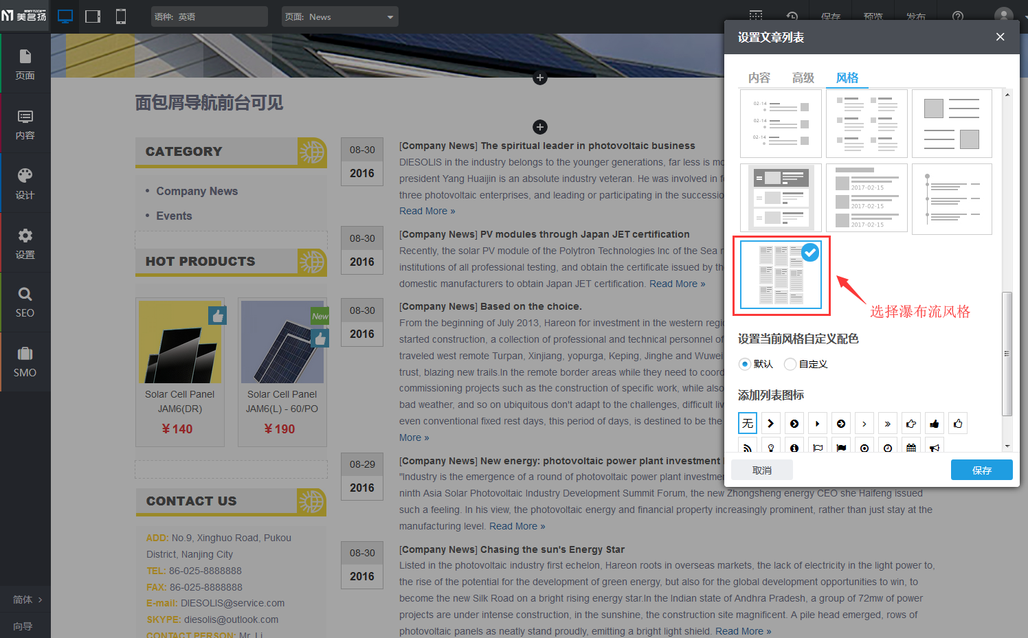This screenshot has width=1028, height=638.
Task: Pick the circled right arrow list icon
Action: 840,424
